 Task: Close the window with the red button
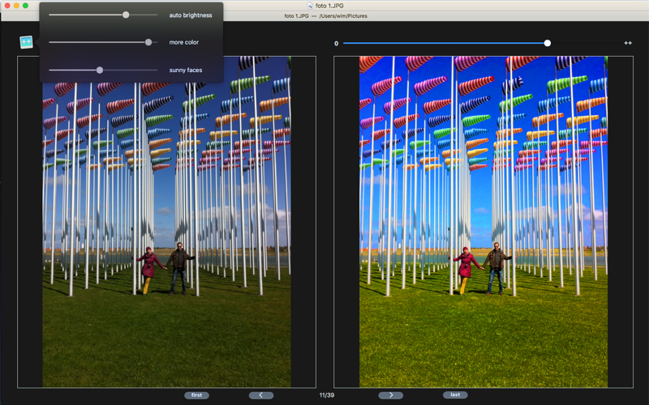[7, 6]
